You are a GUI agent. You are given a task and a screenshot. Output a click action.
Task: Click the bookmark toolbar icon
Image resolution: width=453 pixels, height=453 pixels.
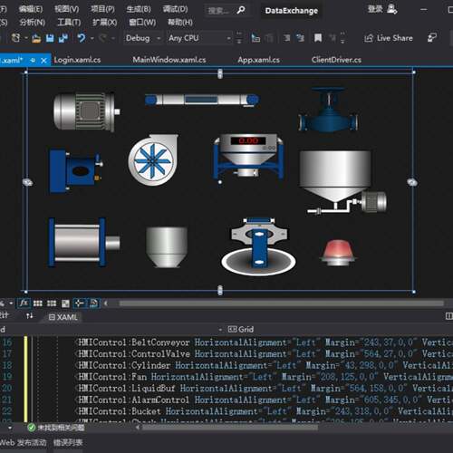(318, 38)
